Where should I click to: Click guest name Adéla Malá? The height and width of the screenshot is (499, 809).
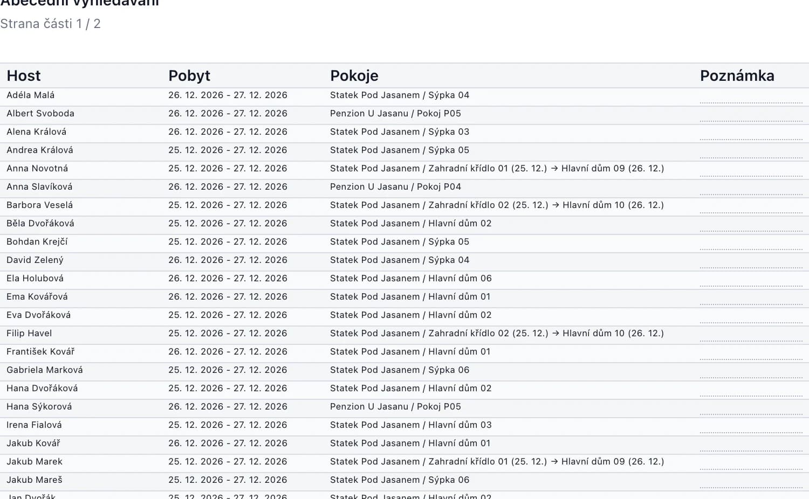coord(31,95)
